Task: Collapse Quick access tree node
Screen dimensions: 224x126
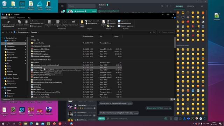Action: tap(2, 38)
